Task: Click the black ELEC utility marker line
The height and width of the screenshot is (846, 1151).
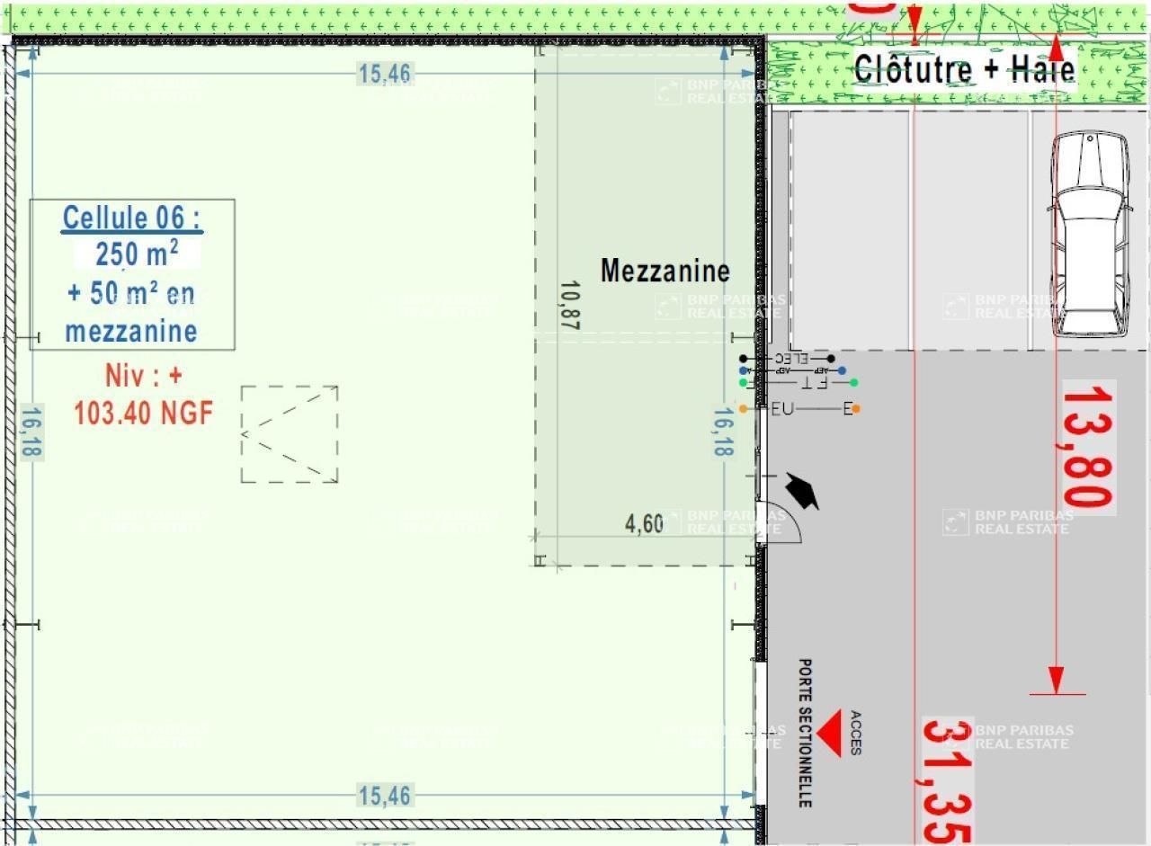Action: click(x=787, y=359)
